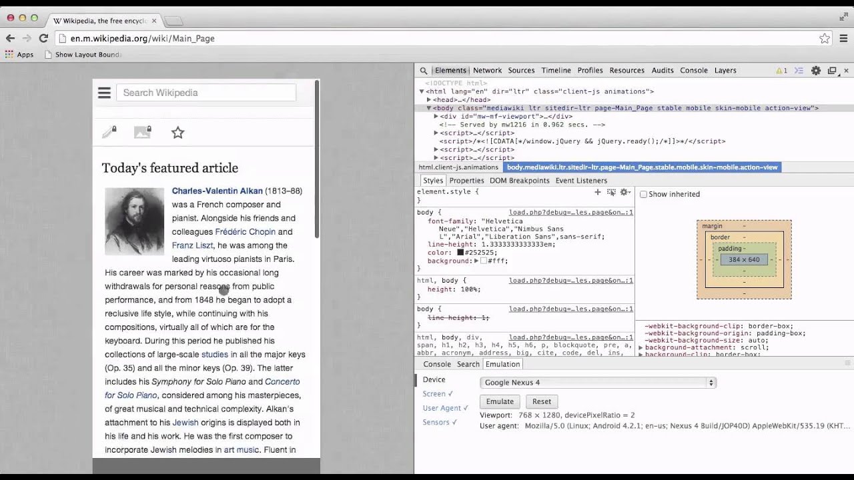Click the #252525 color swatch
854x480 pixels.
[x=460, y=253]
